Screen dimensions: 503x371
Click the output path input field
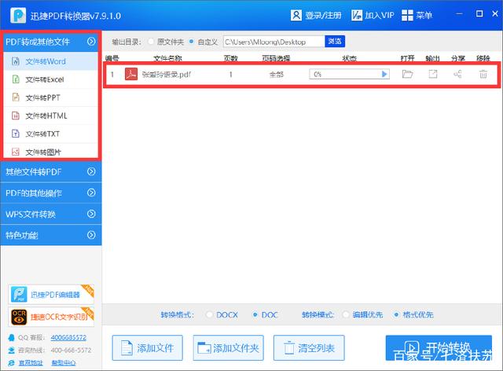274,42
